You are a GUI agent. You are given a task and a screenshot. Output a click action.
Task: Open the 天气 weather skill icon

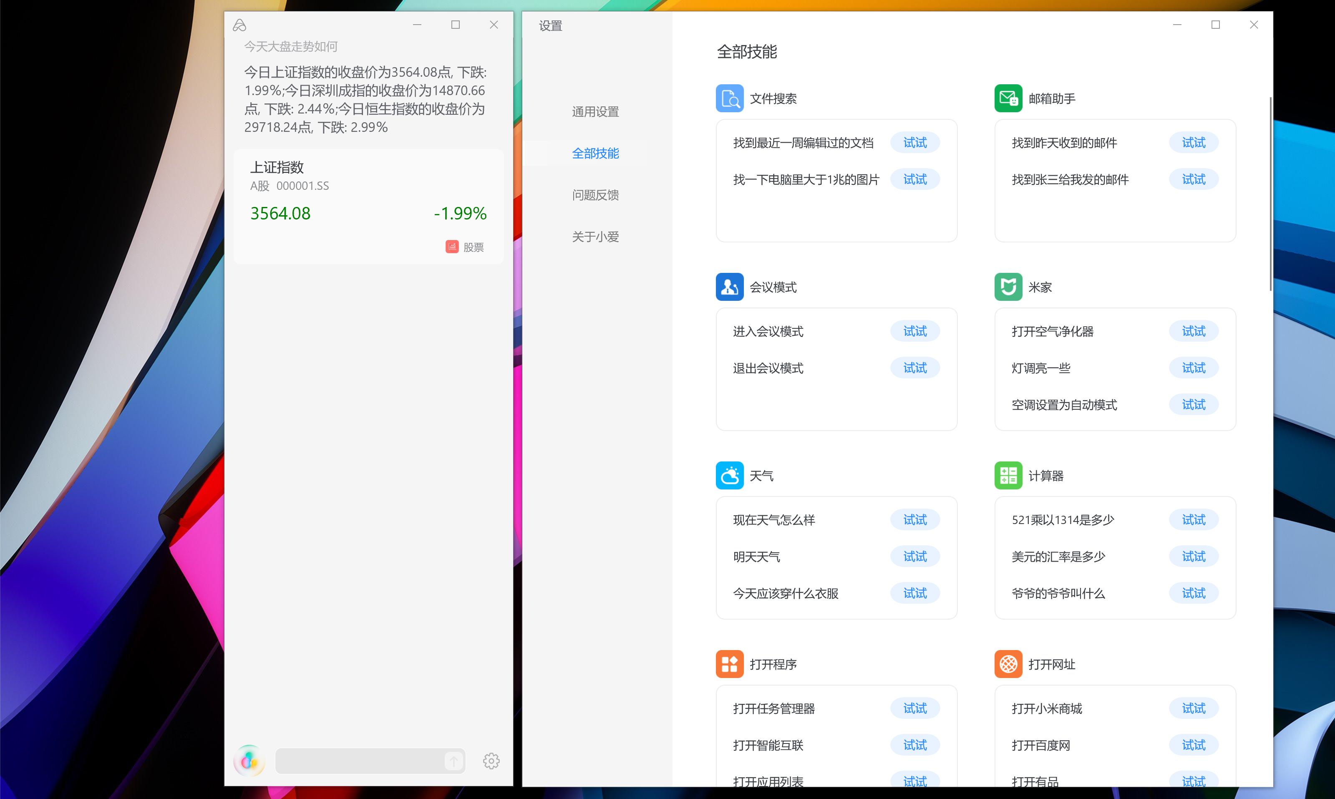click(x=729, y=475)
